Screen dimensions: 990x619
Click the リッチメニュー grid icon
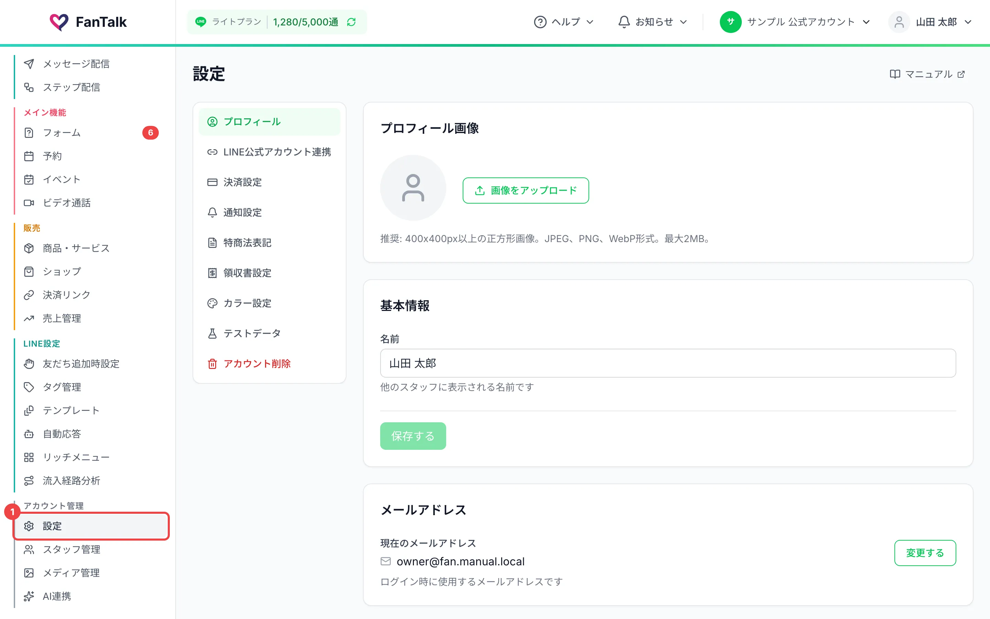[x=29, y=457]
